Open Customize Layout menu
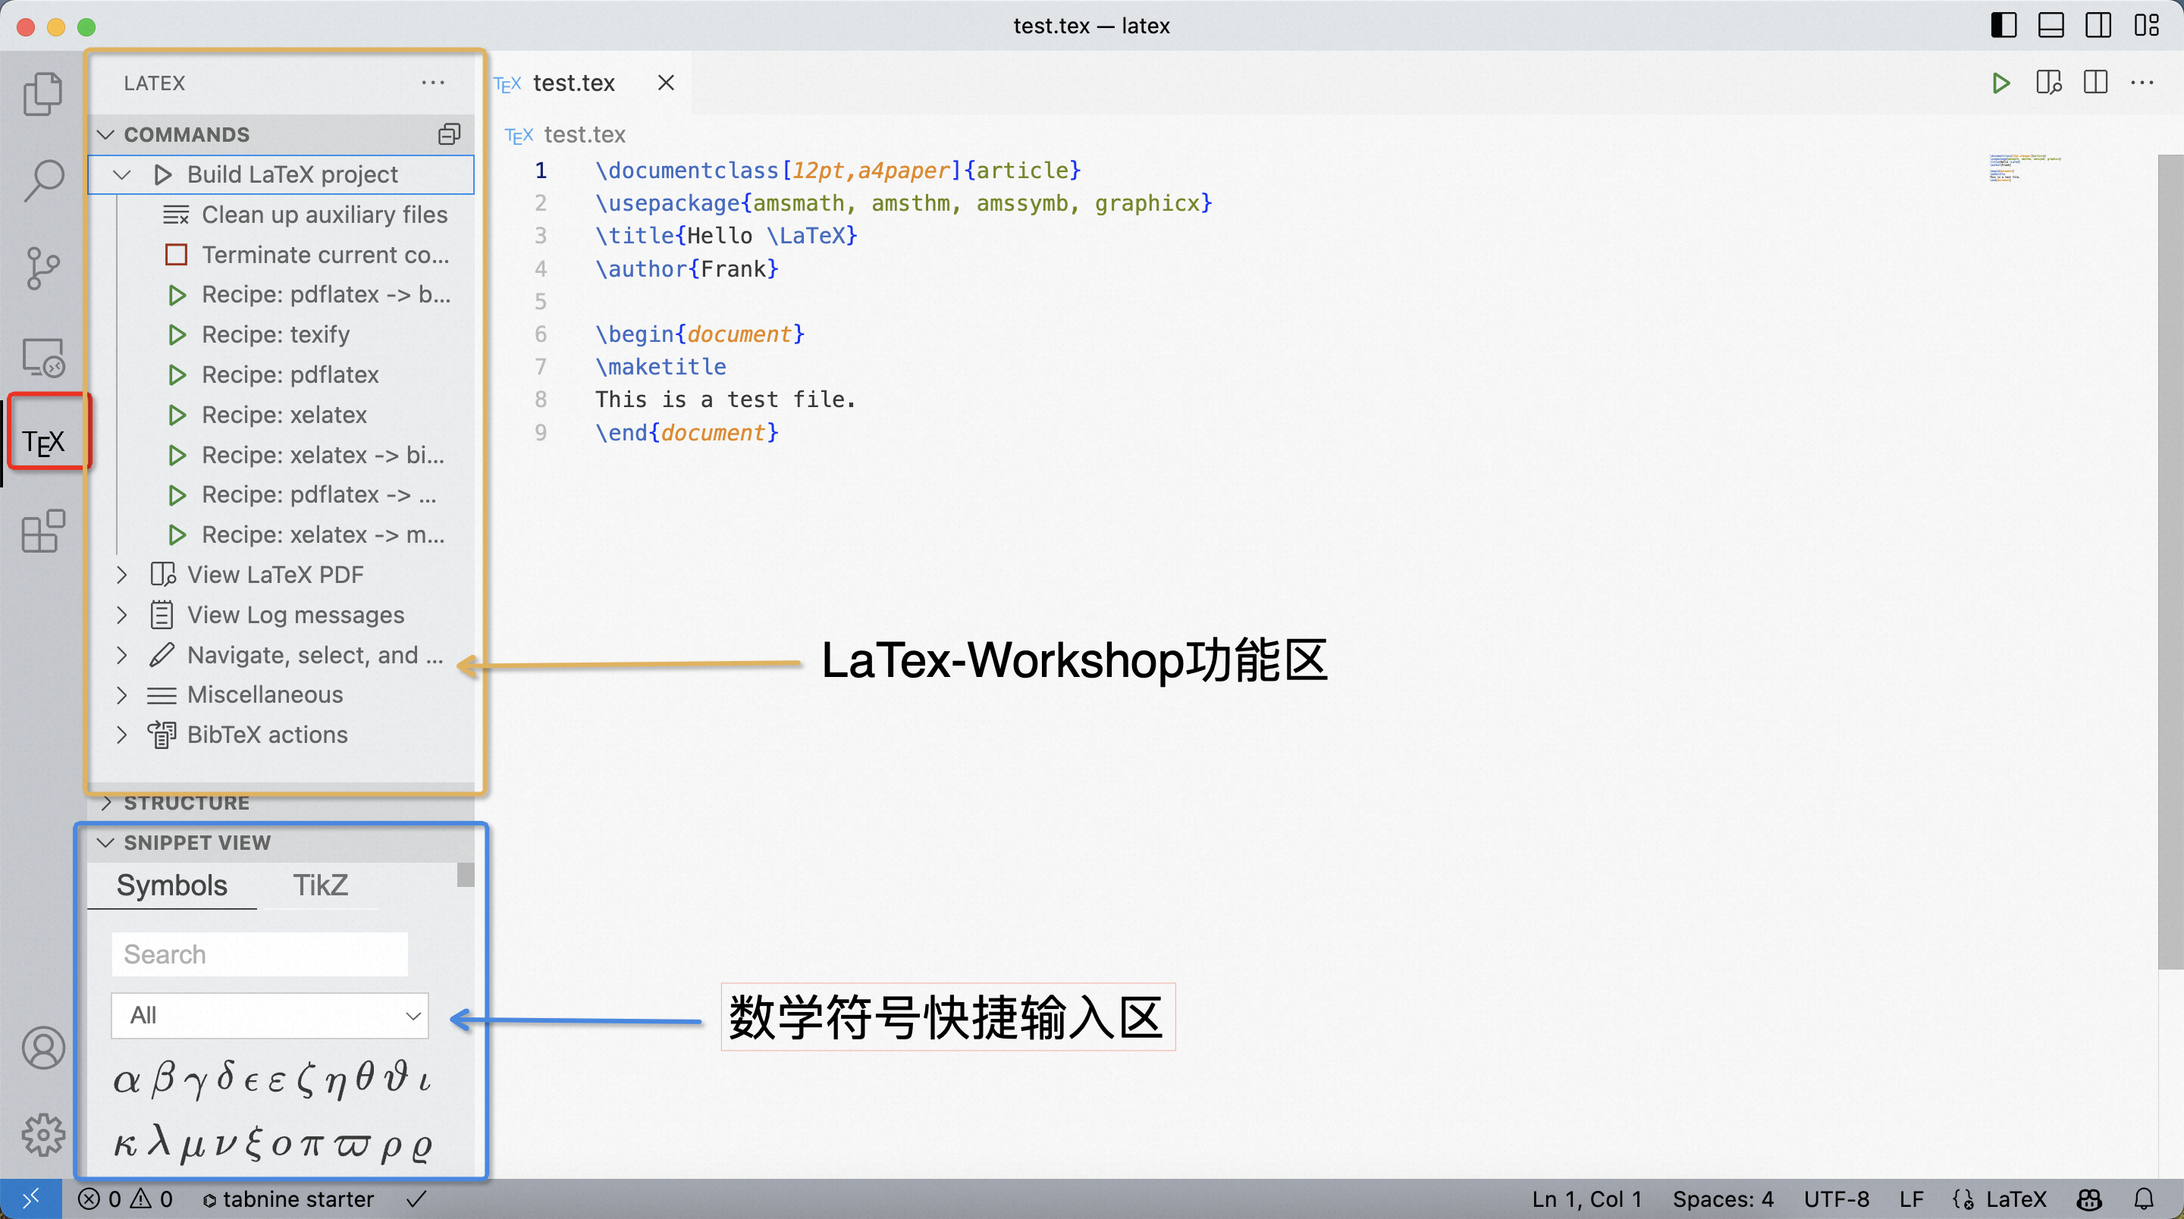The width and height of the screenshot is (2184, 1219). click(2147, 26)
